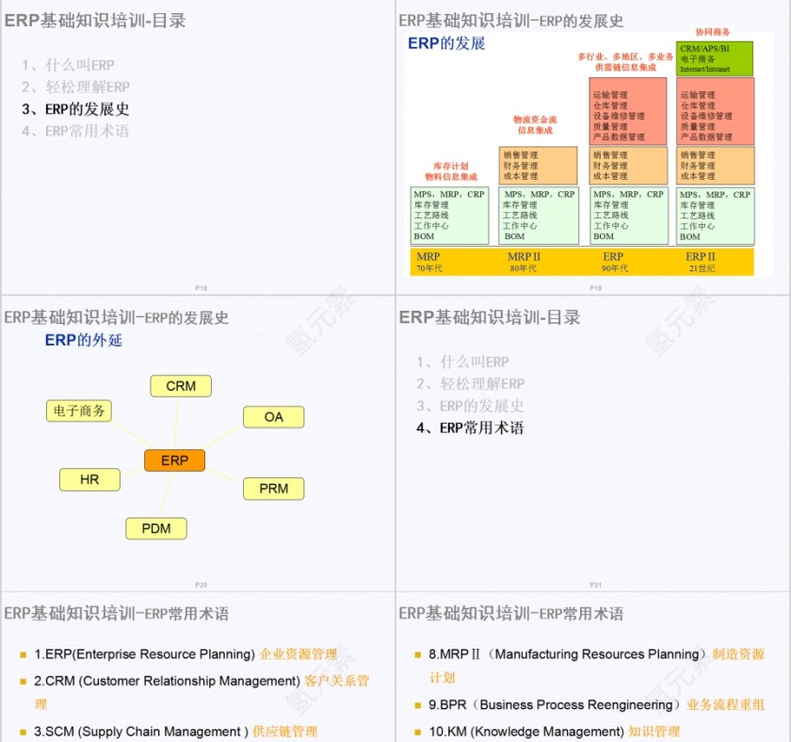Screen dimensions: 791x742
Task: Click the '协同商务' red label
Action: click(714, 29)
